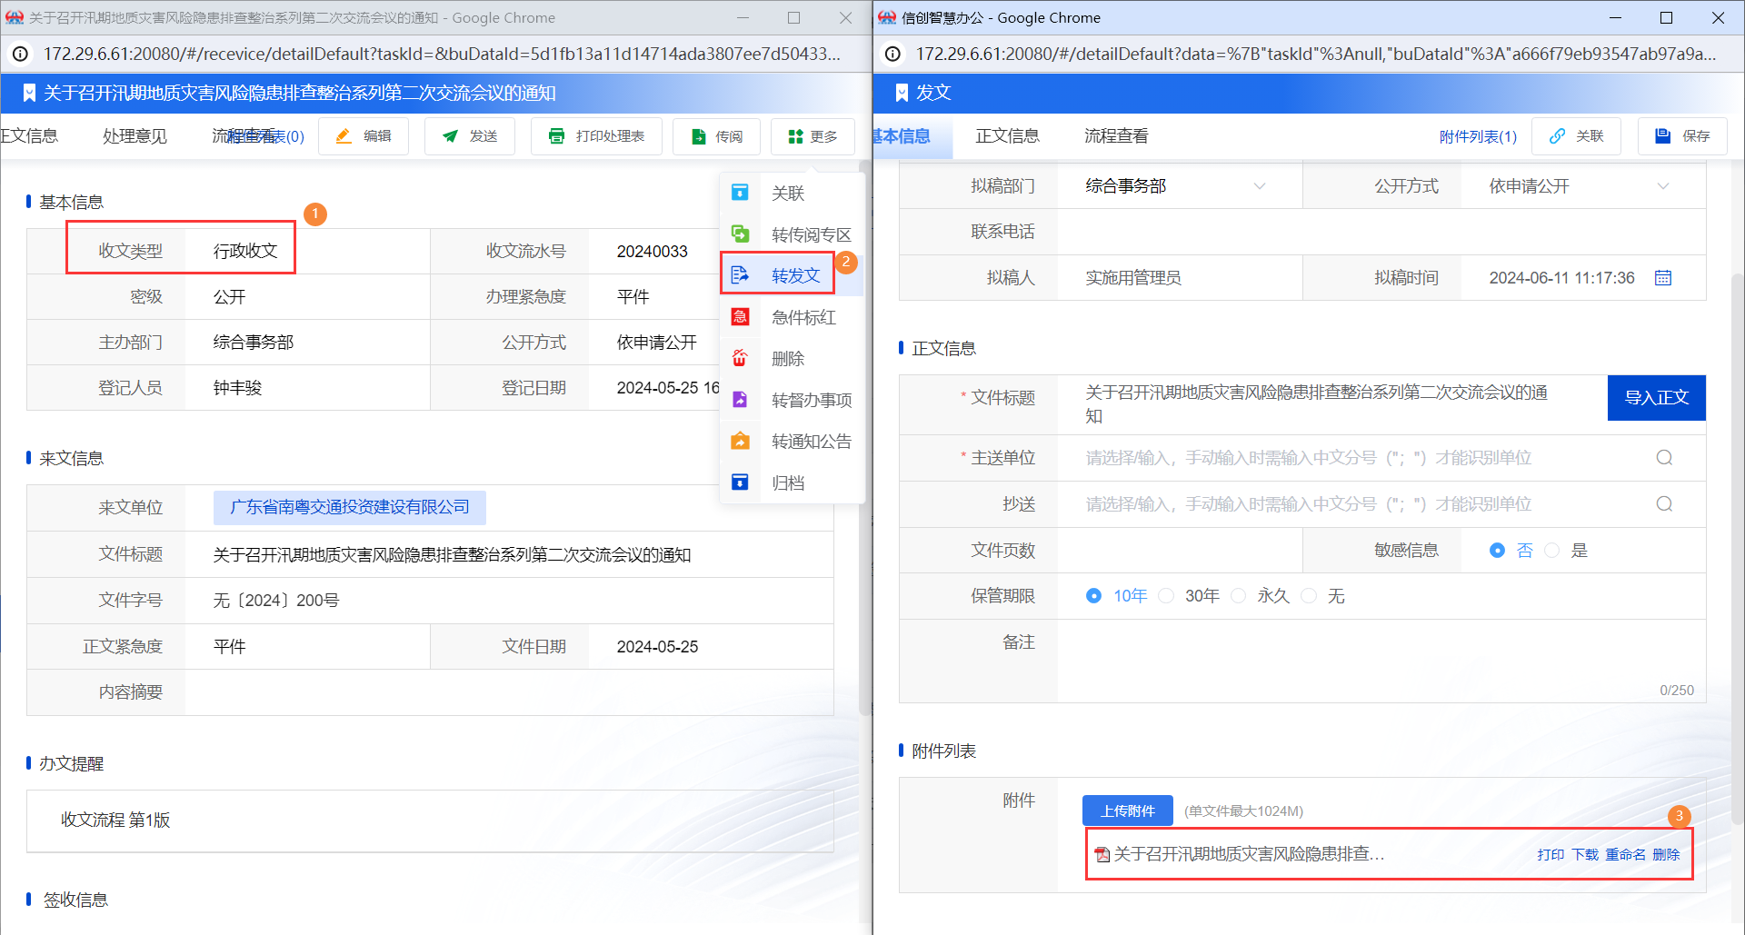Choose 转传阅专区 from the menu
1745x935 pixels.
(x=791, y=234)
